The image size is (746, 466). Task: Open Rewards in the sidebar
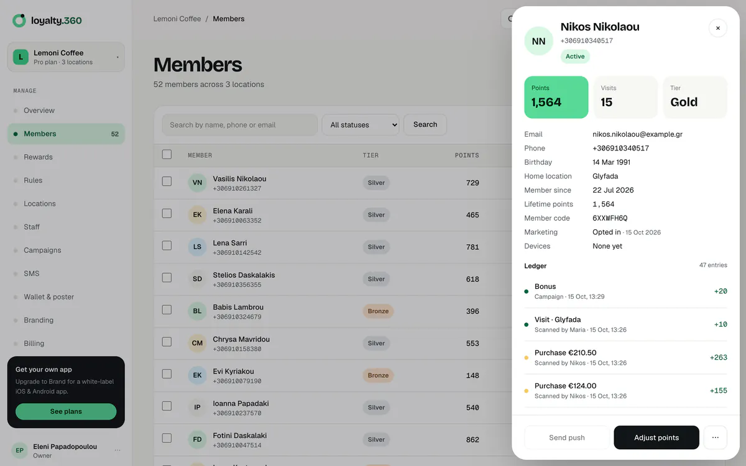tap(66, 157)
